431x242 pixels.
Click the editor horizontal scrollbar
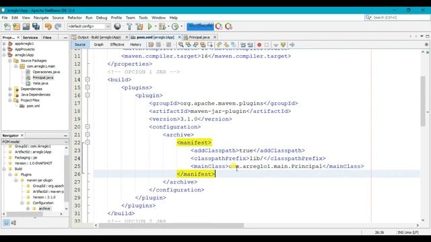171,225
